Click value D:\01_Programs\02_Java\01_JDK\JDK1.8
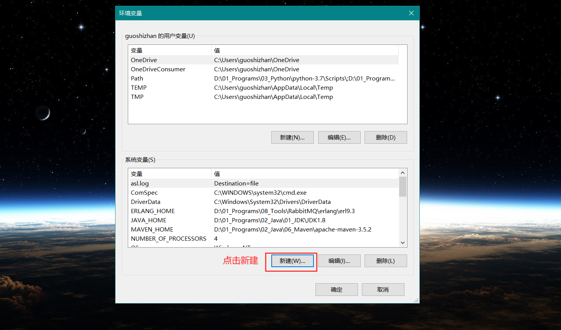 (x=270, y=220)
